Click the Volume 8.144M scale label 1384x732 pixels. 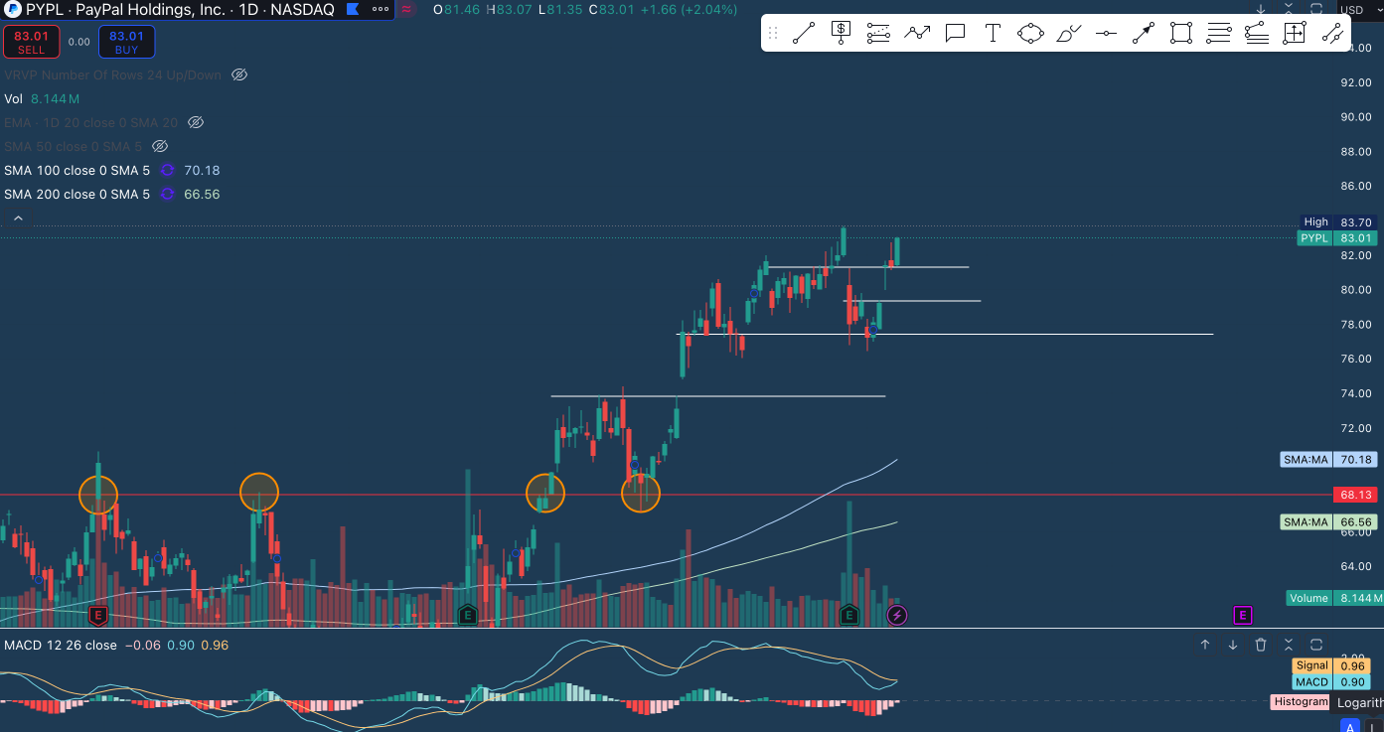pos(1335,598)
